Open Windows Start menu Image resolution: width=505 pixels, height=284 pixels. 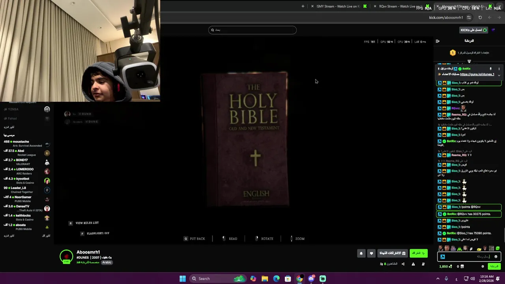click(183, 278)
